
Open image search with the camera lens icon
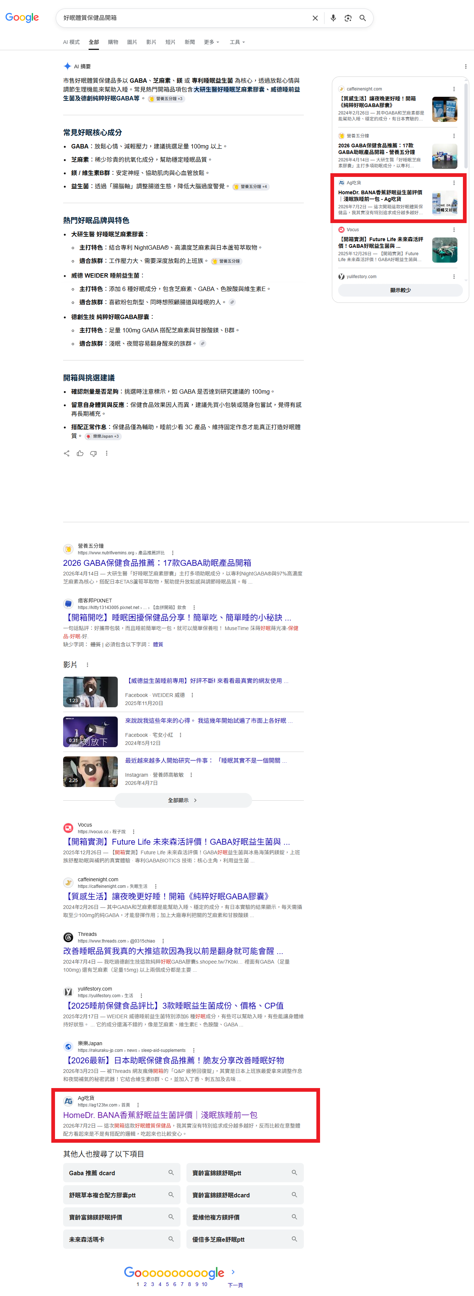[x=348, y=18]
